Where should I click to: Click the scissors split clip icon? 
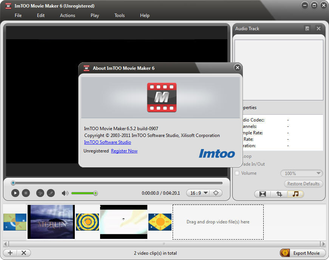click(x=40, y=193)
